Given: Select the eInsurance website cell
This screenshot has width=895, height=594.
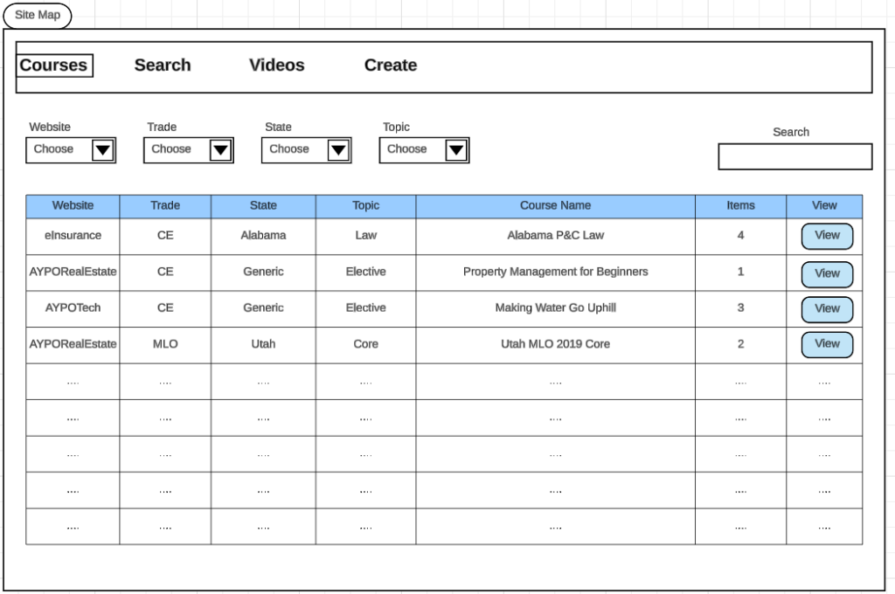Looking at the screenshot, I should tap(73, 236).
